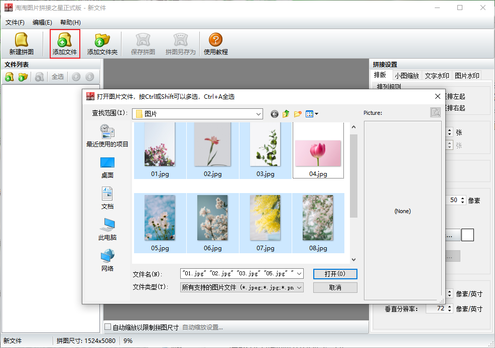Image resolution: width=495 pixels, height=348 pixels.
Task: Increase the 垂直分辨率 stepper value
Action: [449, 306]
